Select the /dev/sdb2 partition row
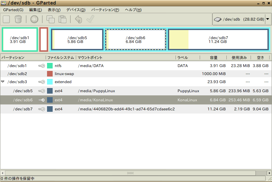 pyautogui.click(x=136, y=74)
